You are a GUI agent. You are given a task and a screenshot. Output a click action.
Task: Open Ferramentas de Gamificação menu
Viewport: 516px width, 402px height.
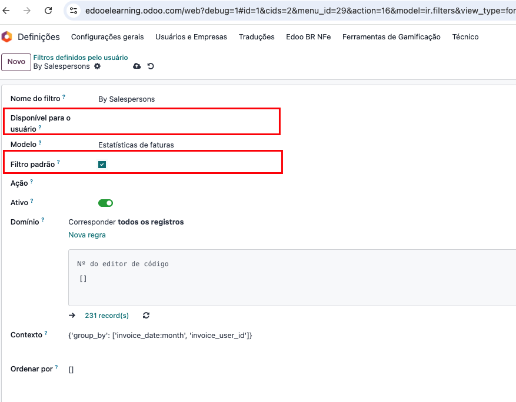tap(391, 37)
